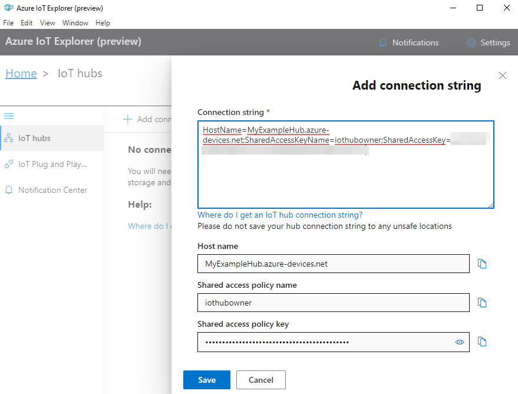Collapse the sidebar with the hamburger icon
Screen dimensions: 518x394
10,116
